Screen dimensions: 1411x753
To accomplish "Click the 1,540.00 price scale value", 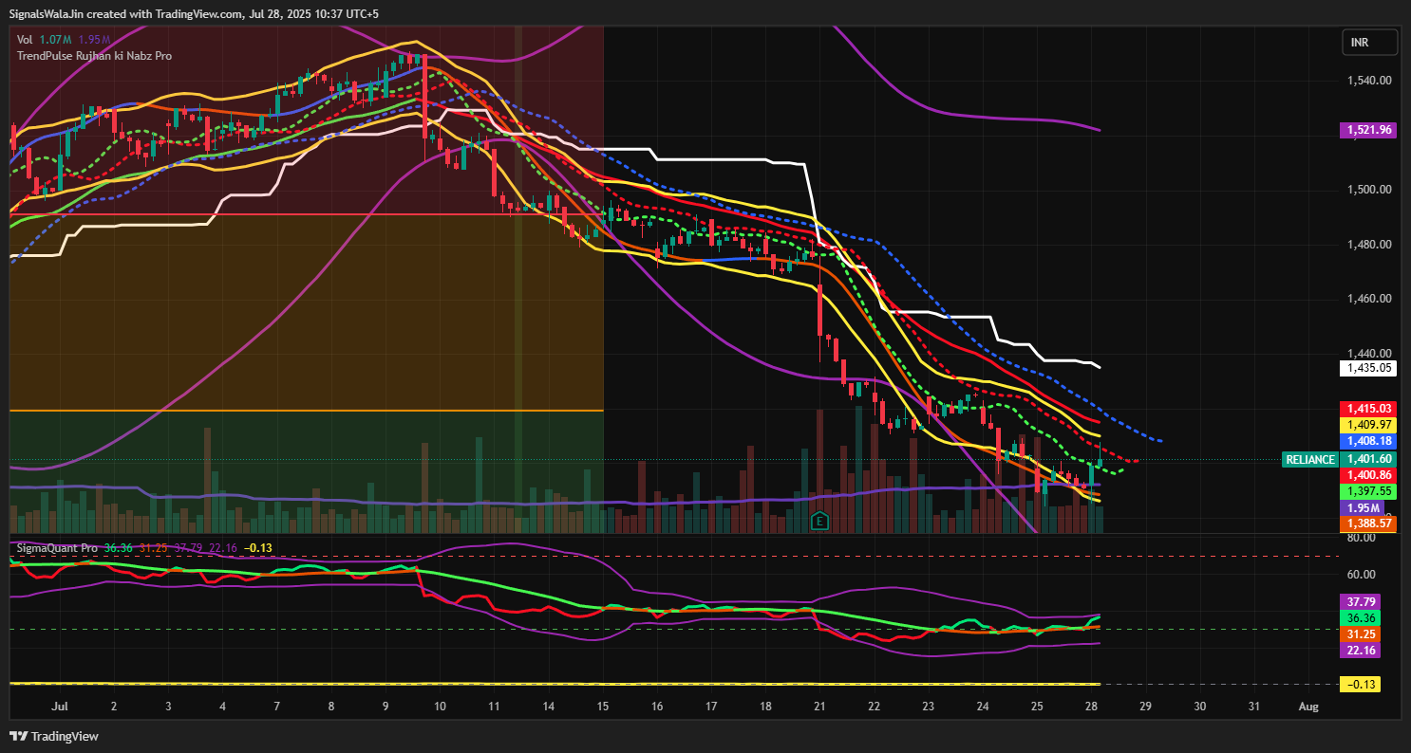I will point(1369,81).
